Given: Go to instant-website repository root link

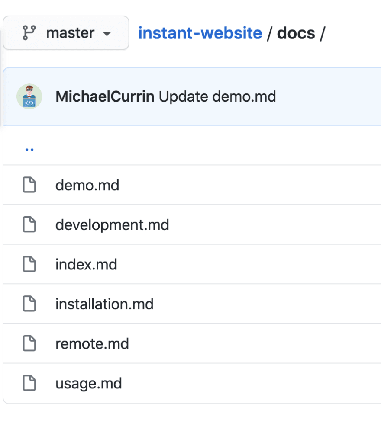Looking at the screenshot, I should [x=200, y=33].
